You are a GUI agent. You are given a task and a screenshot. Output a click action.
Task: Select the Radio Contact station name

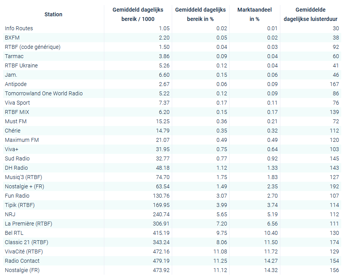click(22, 261)
